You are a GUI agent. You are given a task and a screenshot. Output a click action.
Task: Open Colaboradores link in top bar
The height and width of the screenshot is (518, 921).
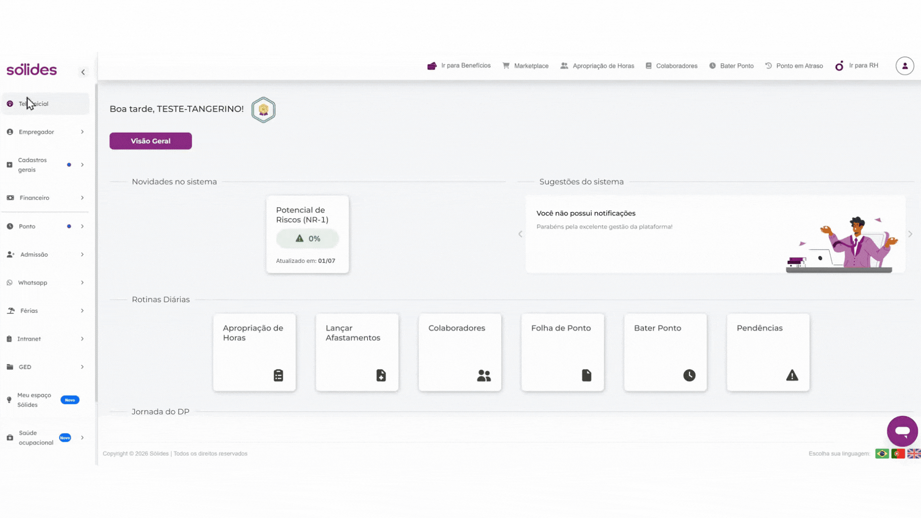[x=672, y=66]
